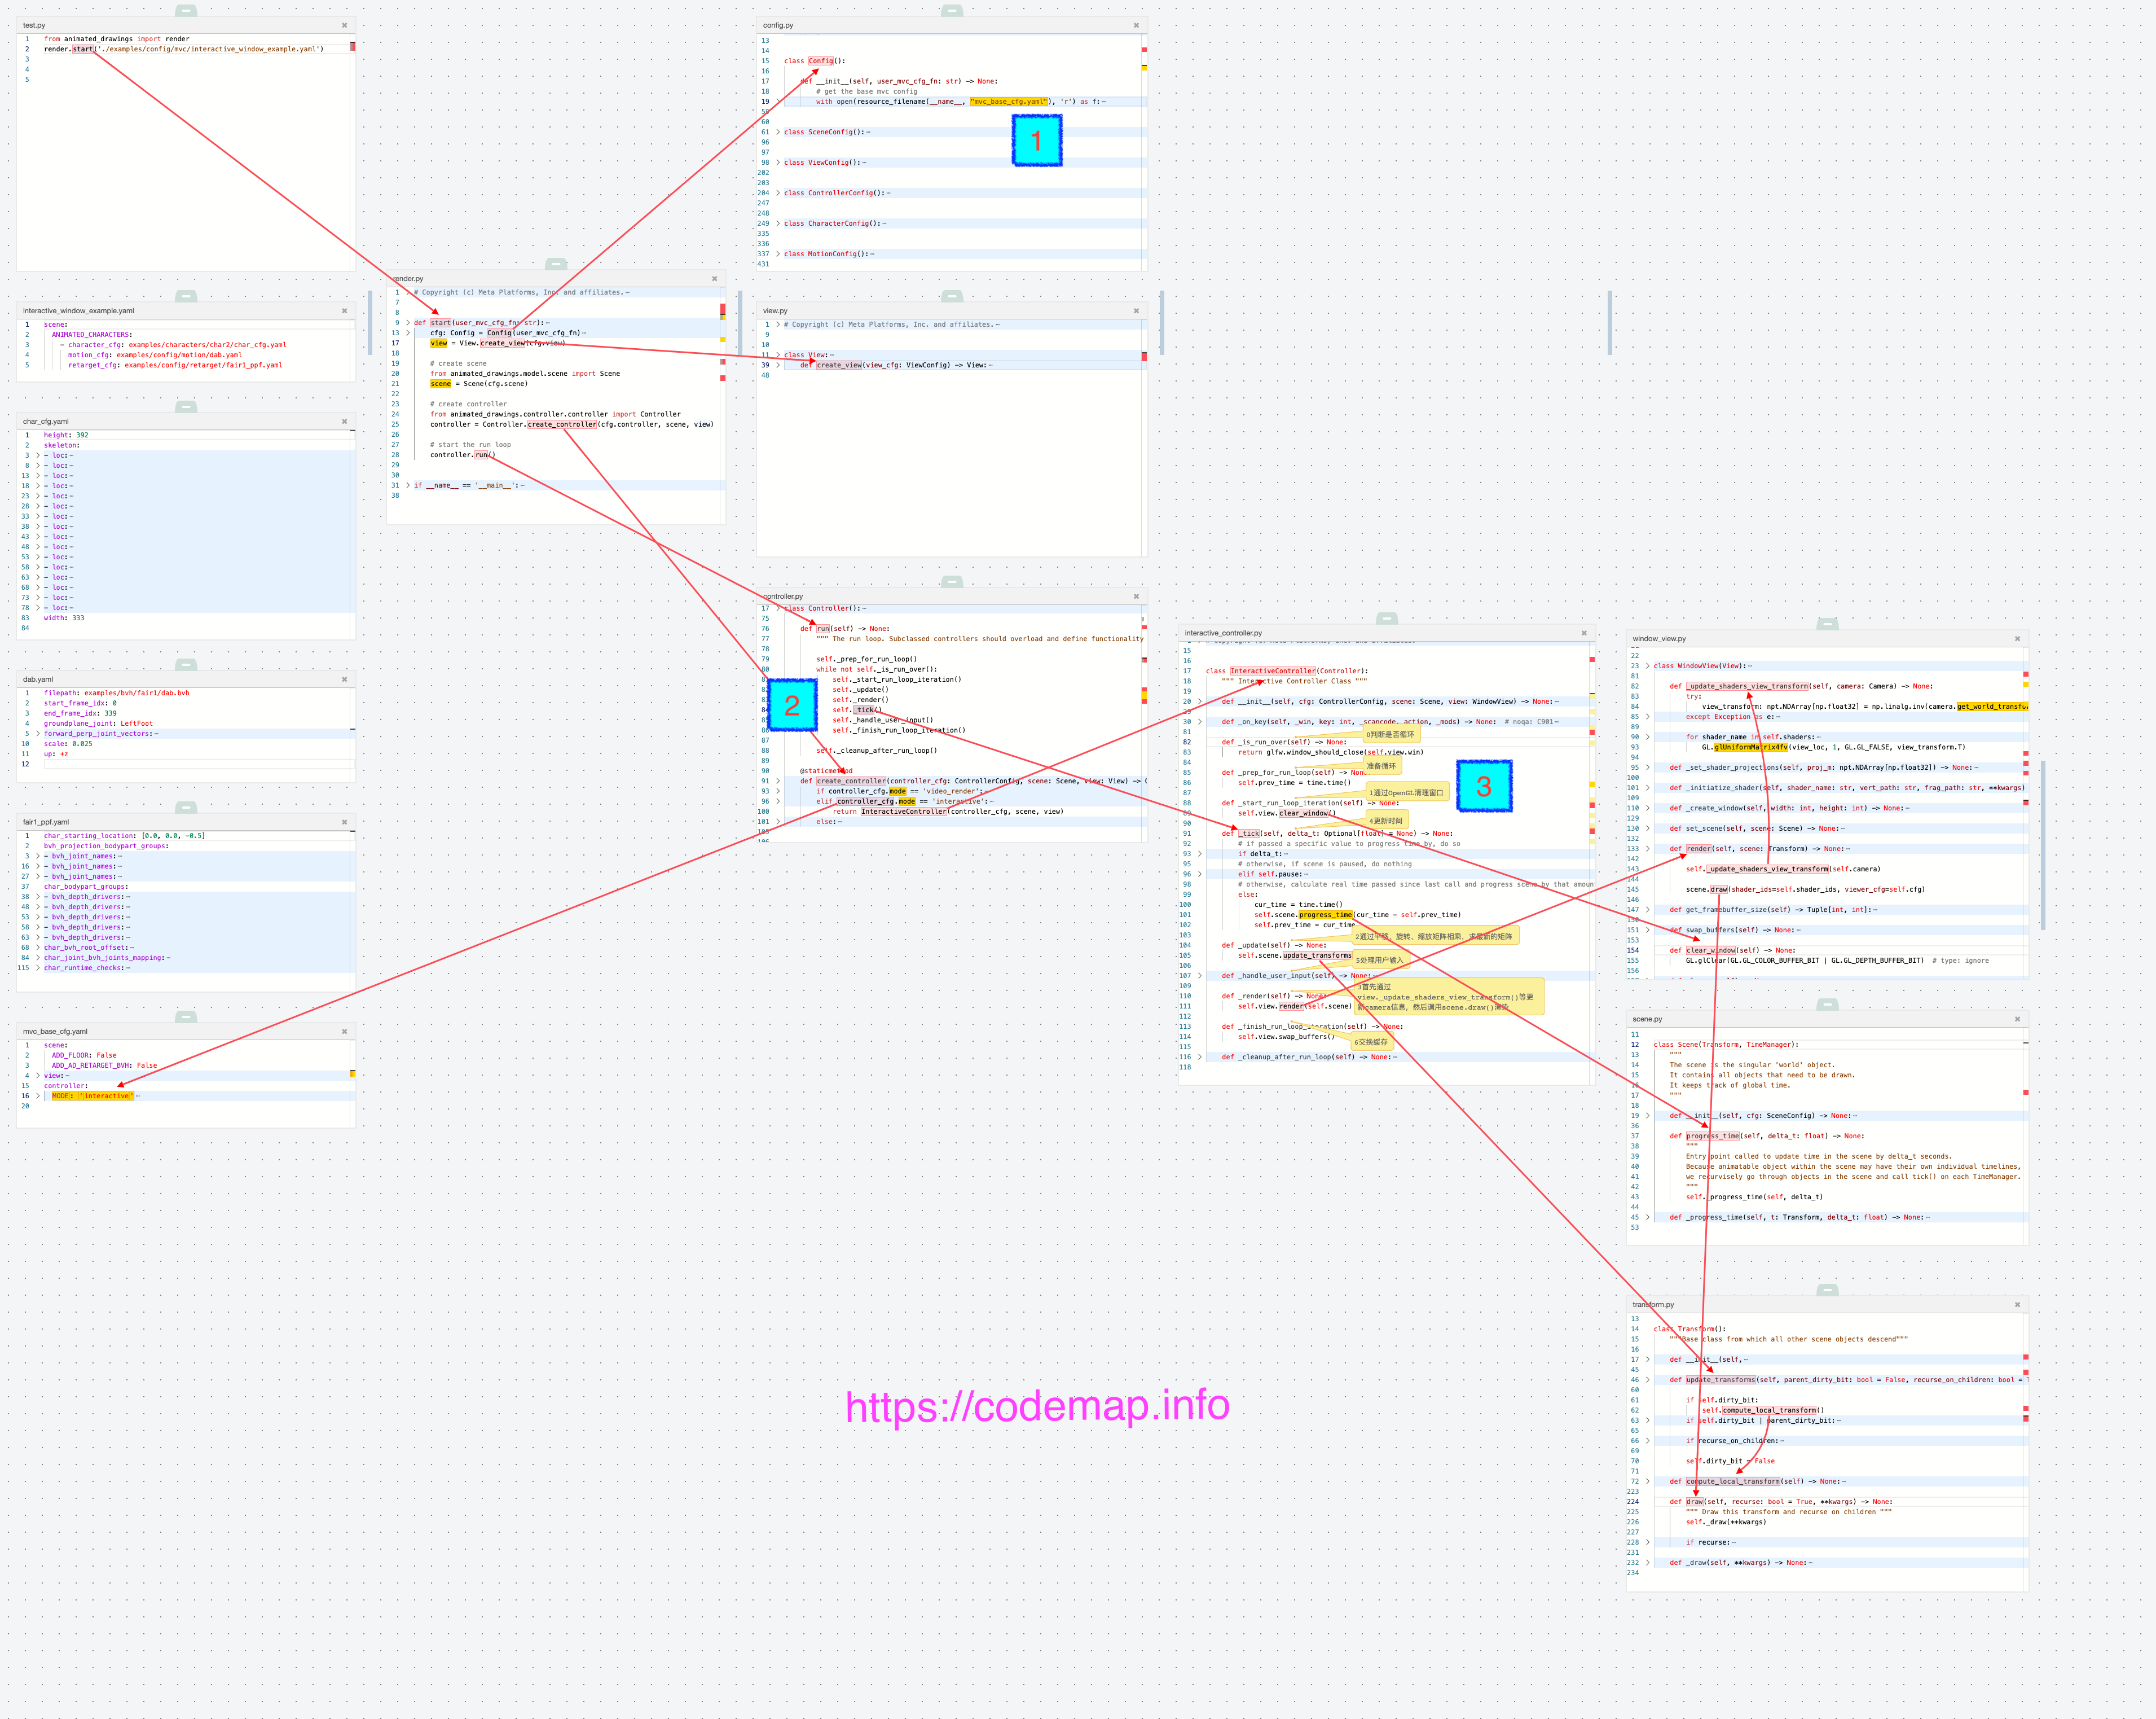Click the cyan marker box numbered 3

click(x=1483, y=786)
